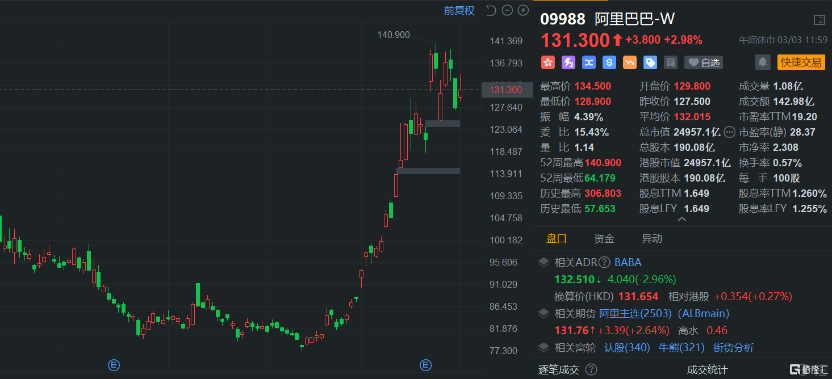Image resolution: width=832 pixels, height=379 pixels.
Task: Open 牛熊(321) CBBC link
Action: tap(681, 347)
